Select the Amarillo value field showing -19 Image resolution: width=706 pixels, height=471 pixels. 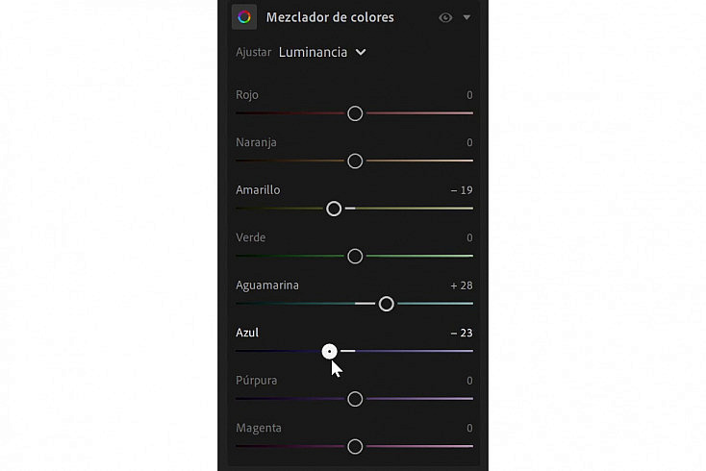pos(462,190)
